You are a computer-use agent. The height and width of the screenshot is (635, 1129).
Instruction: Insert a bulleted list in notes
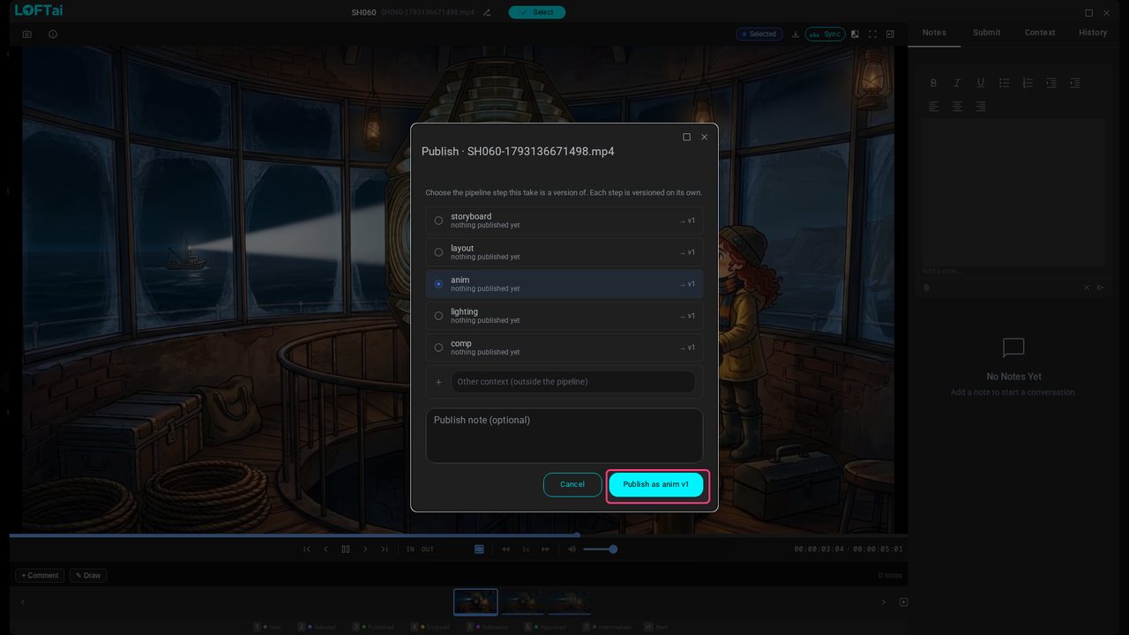click(x=1004, y=83)
